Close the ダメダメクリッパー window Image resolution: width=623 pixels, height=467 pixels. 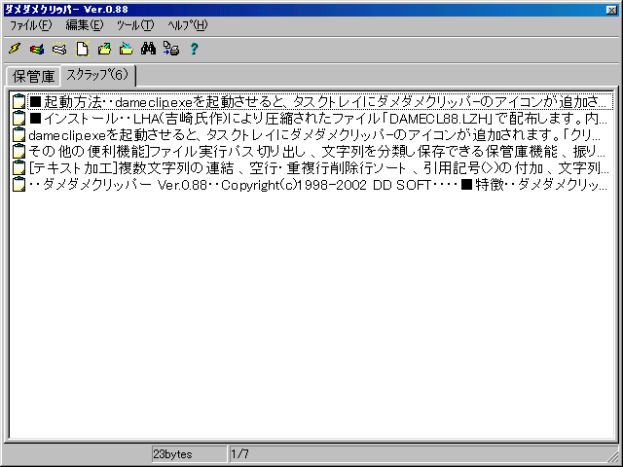coord(611,10)
